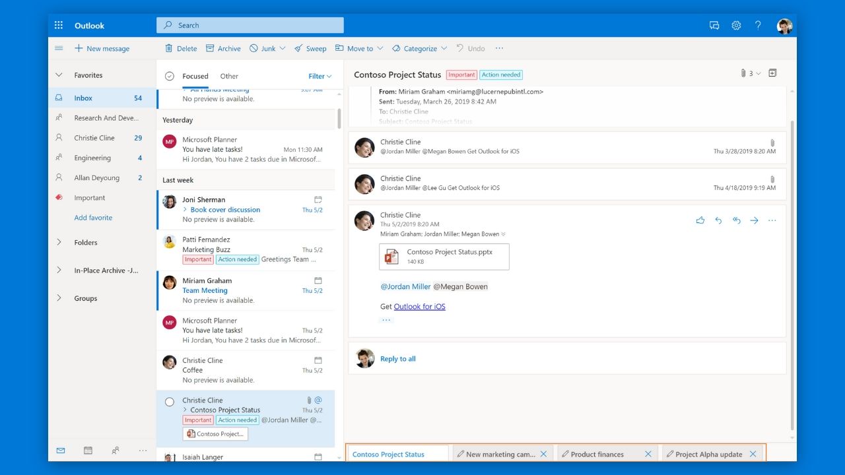Select the Contoso Project Status message checkbox circle
845x475 pixels.
170,401
